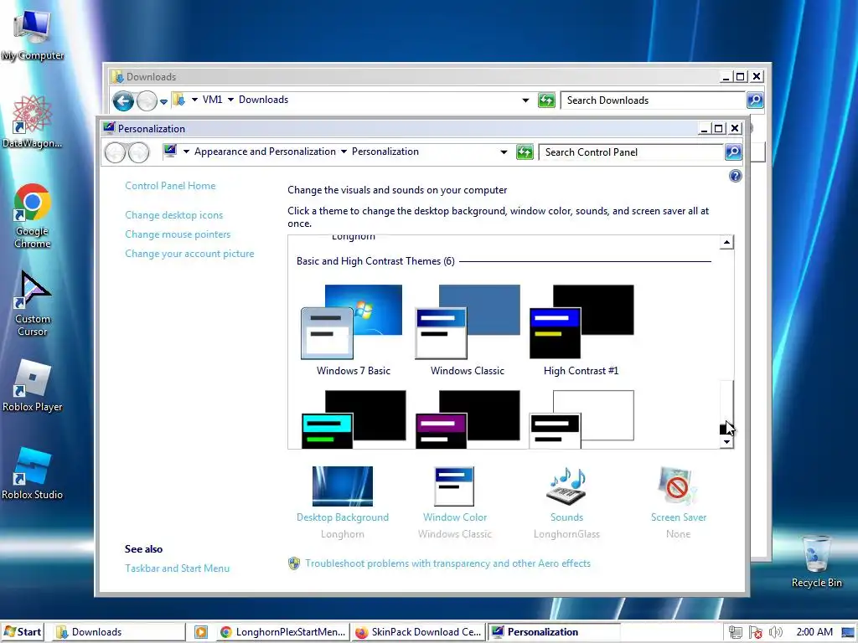This screenshot has width=858, height=643.
Task: Expand dropdown arrow after VM1 in Downloads
Action: (x=230, y=100)
